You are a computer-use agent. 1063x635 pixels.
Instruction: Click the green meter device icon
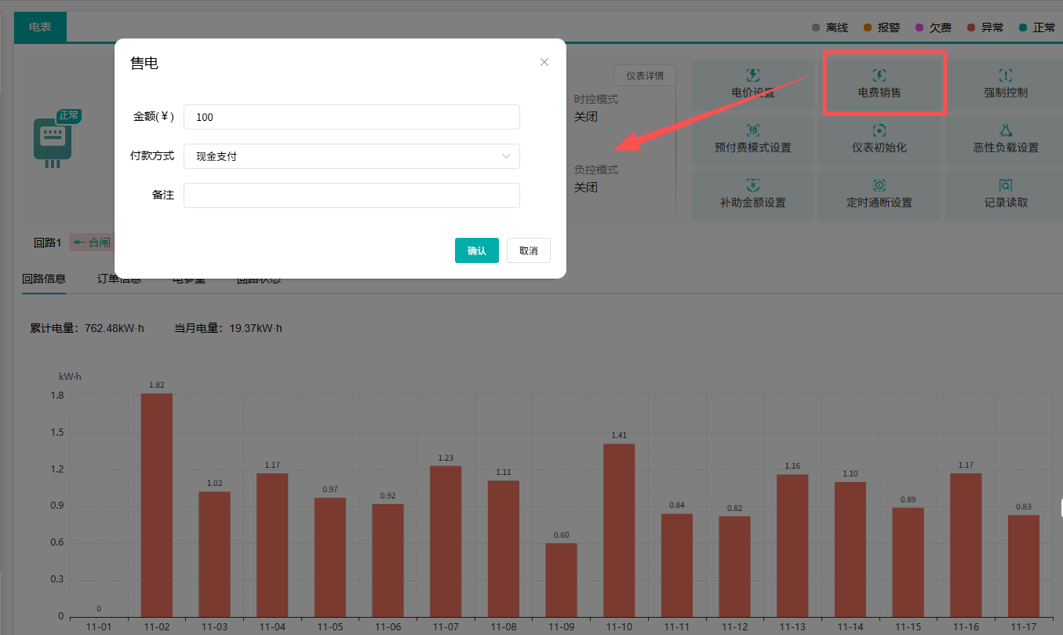pyautogui.click(x=53, y=141)
